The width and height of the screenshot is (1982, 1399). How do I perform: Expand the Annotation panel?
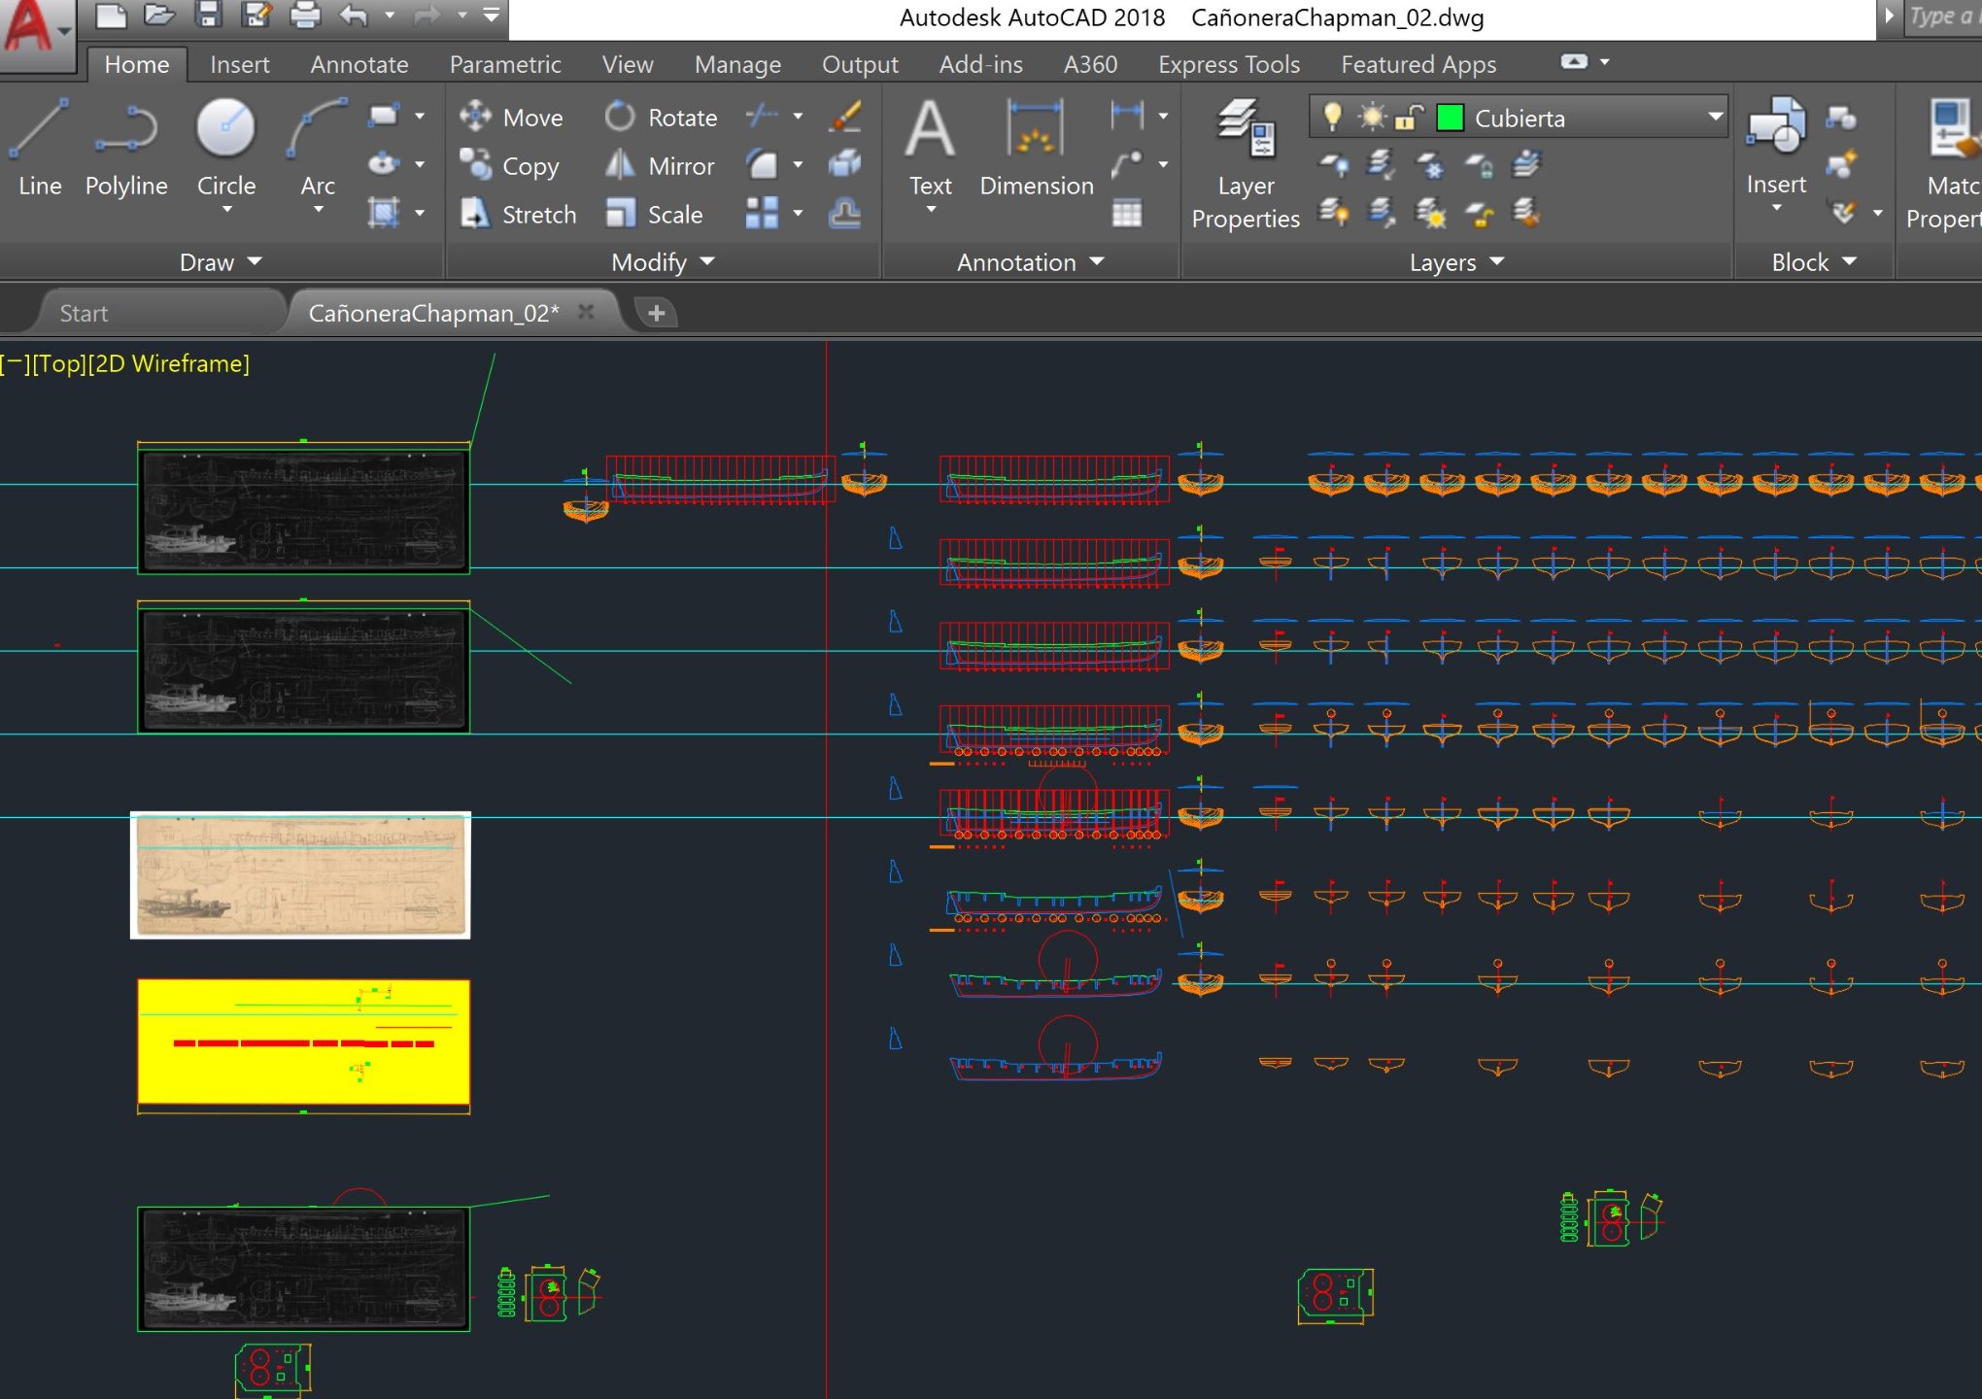(x=1030, y=262)
